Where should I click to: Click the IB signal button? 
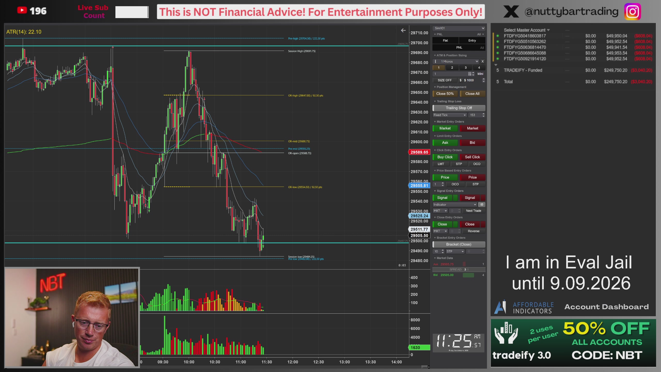click(482, 205)
